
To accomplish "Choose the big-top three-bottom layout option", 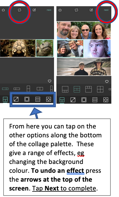I will tap(65, 89).
